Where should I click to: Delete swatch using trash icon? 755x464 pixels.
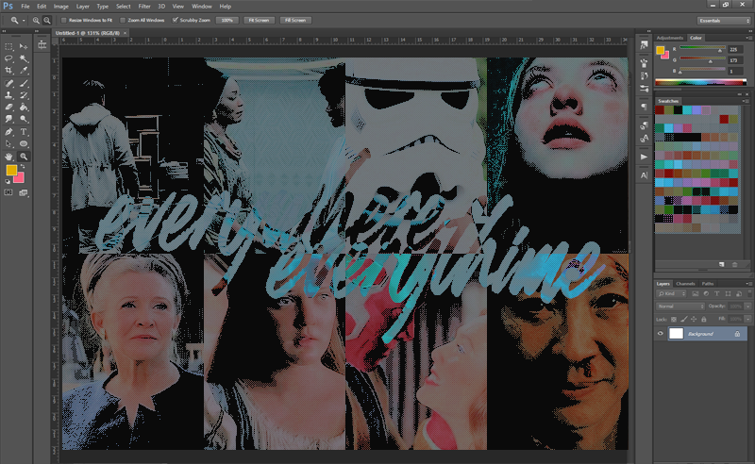tap(734, 264)
